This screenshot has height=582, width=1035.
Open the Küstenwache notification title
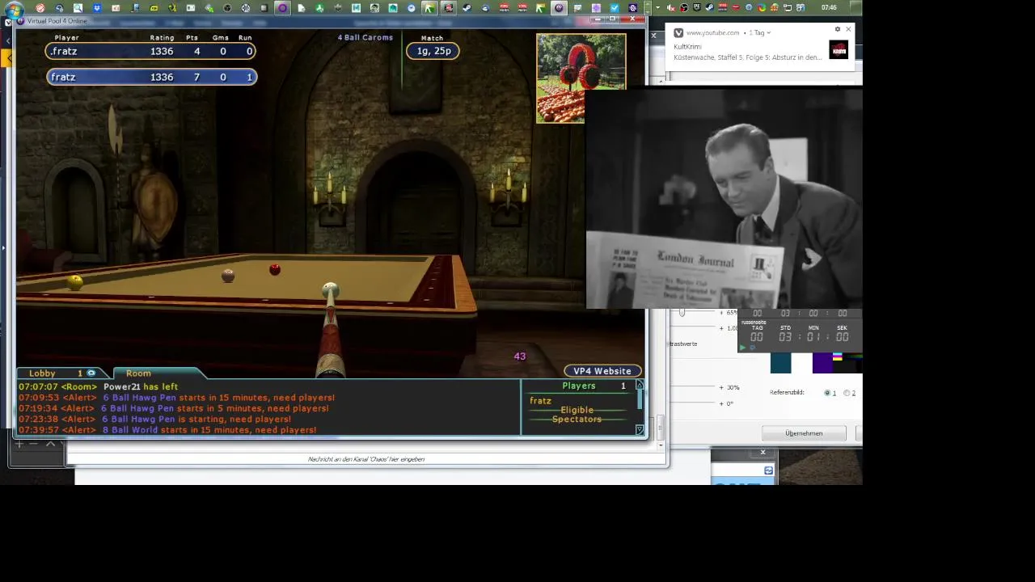pyautogui.click(x=747, y=57)
